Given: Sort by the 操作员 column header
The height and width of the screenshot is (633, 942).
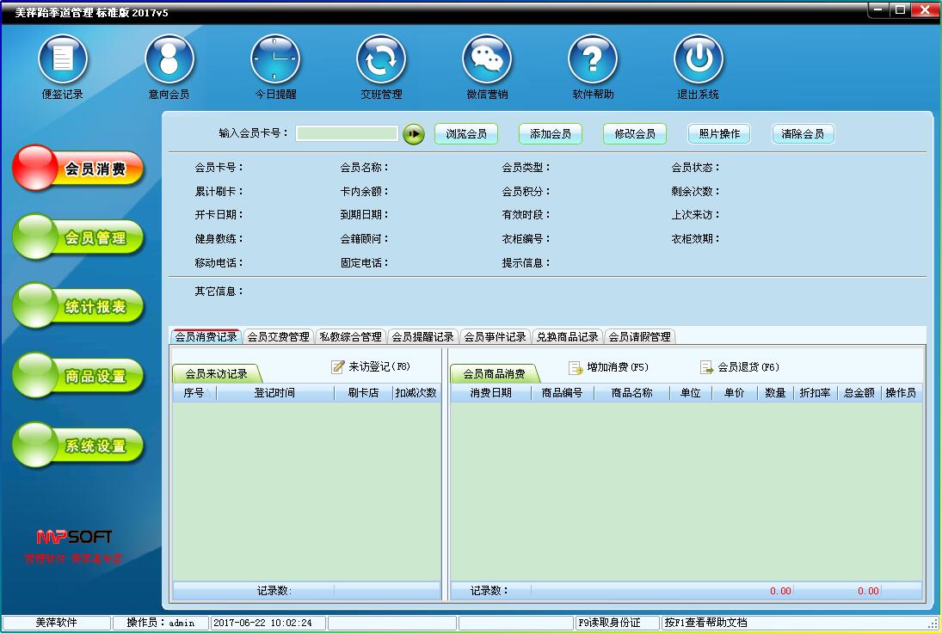Looking at the screenshot, I should click(902, 393).
